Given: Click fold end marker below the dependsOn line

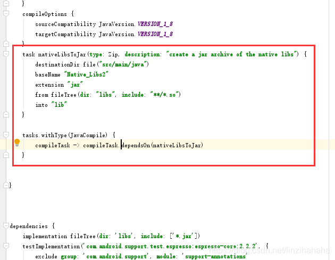Looking at the screenshot, I should 6,155.
